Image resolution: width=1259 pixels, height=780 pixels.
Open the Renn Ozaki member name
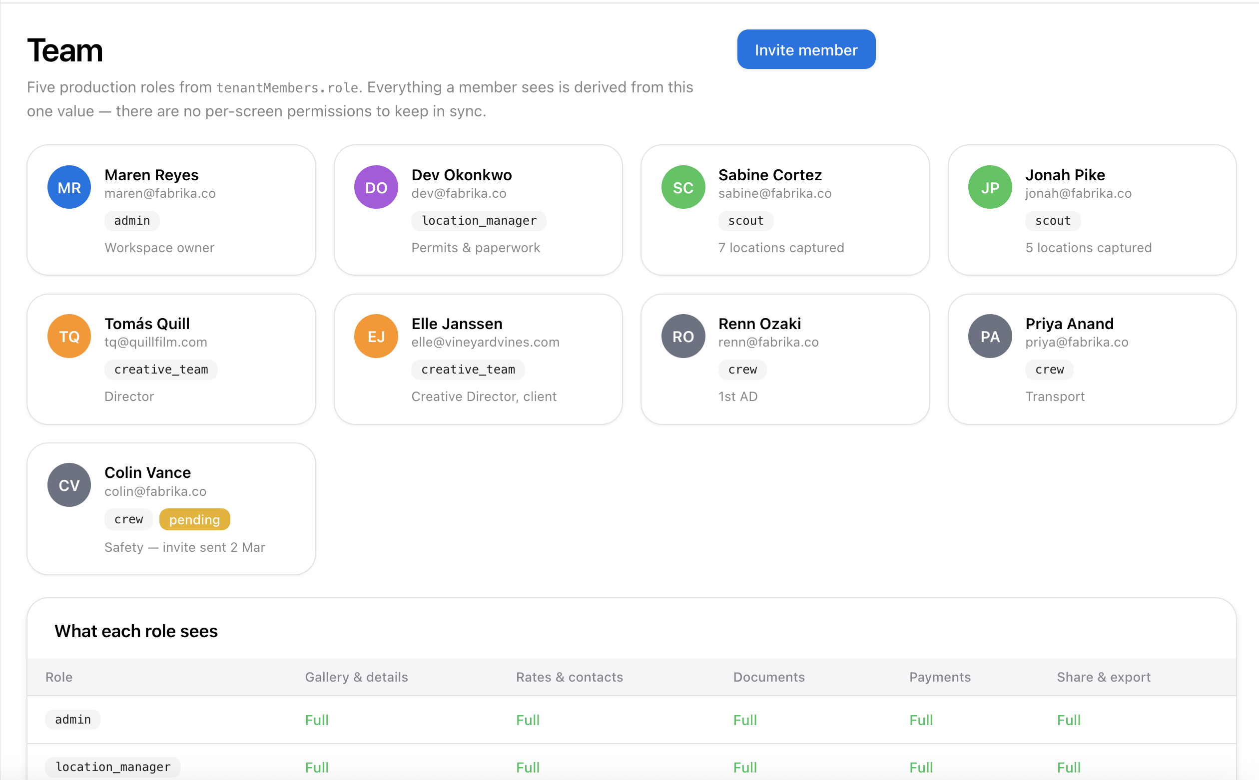tap(759, 324)
